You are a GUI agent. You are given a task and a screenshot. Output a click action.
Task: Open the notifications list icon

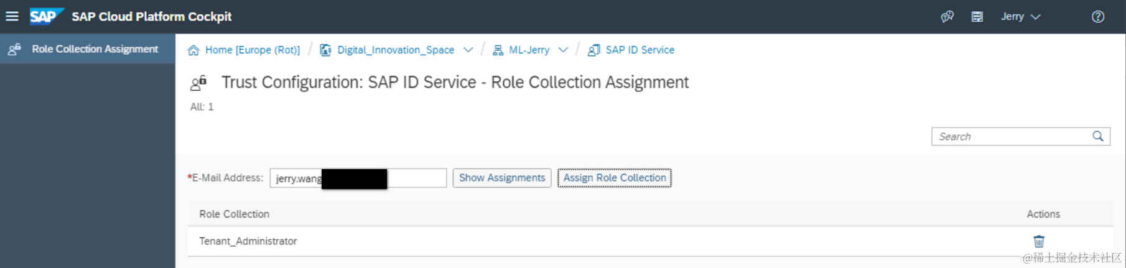click(x=977, y=17)
